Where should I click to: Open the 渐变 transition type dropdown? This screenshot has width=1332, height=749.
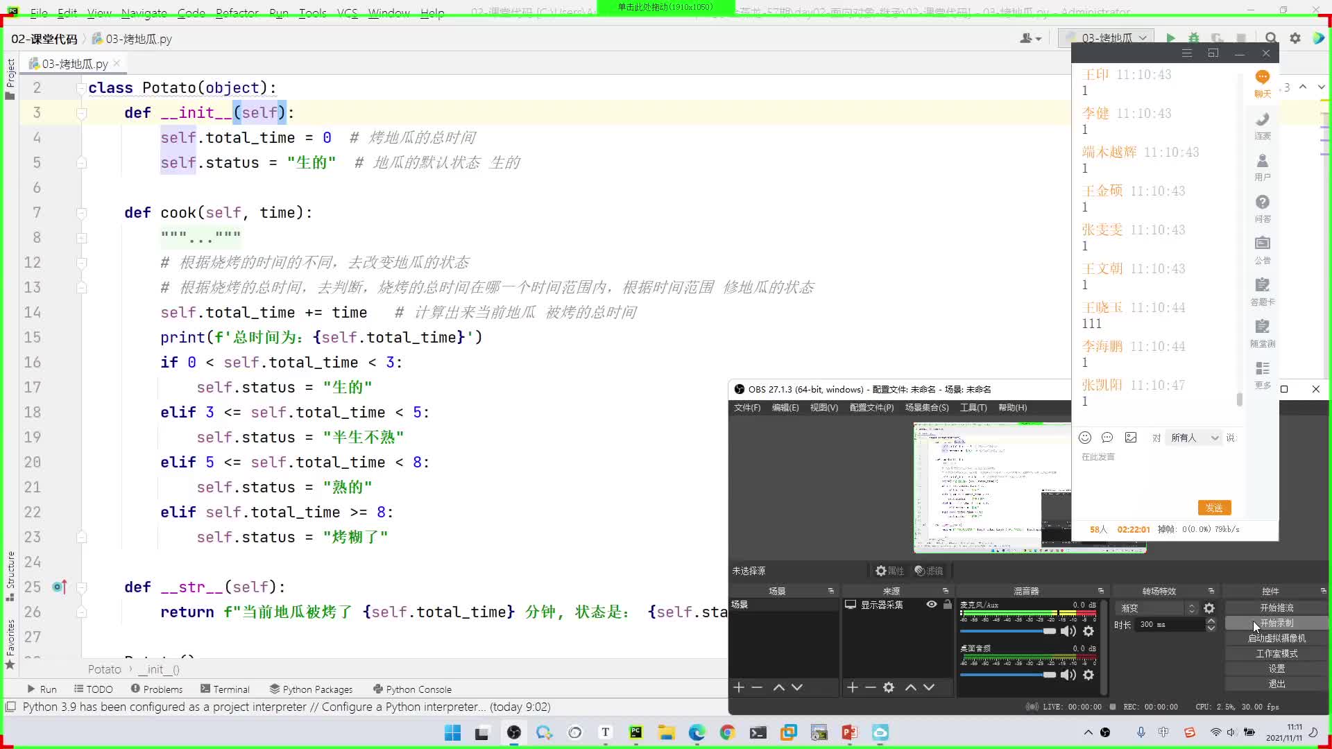pos(1158,608)
